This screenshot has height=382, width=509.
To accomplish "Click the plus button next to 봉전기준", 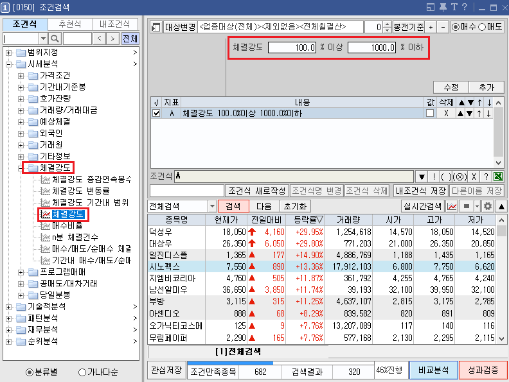I will coord(431,27).
